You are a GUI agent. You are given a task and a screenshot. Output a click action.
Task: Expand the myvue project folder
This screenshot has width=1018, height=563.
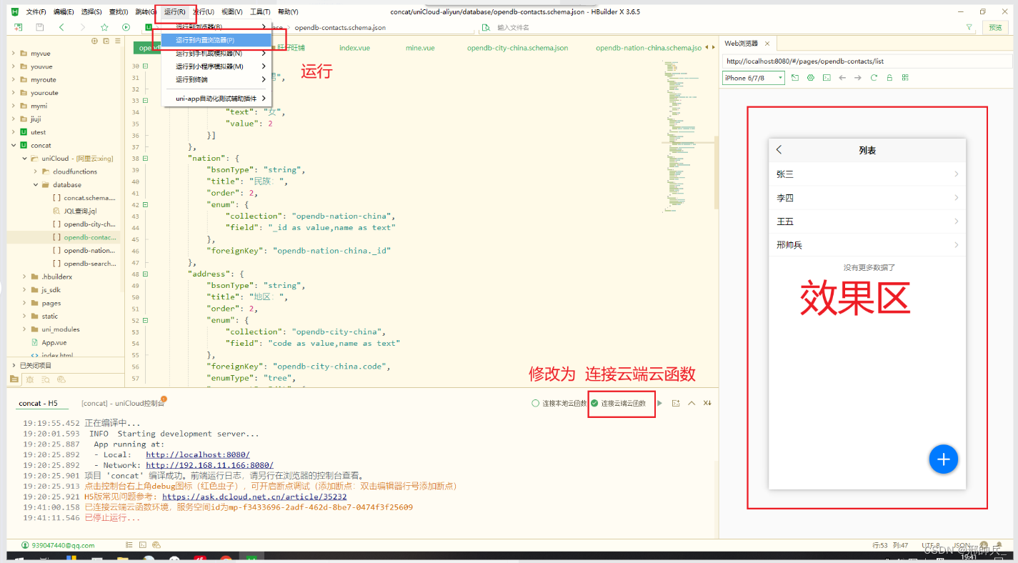point(14,54)
